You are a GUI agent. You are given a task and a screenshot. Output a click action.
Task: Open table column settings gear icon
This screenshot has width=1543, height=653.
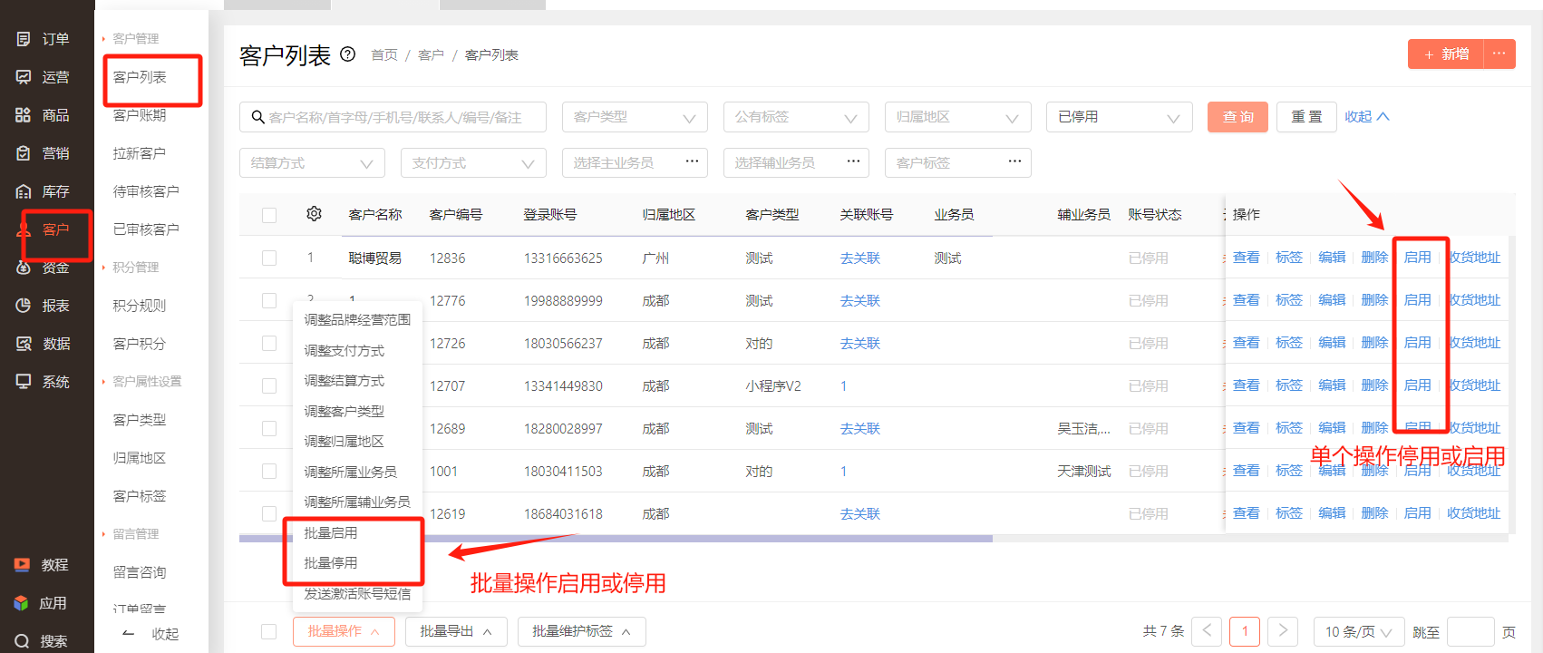[x=314, y=214]
